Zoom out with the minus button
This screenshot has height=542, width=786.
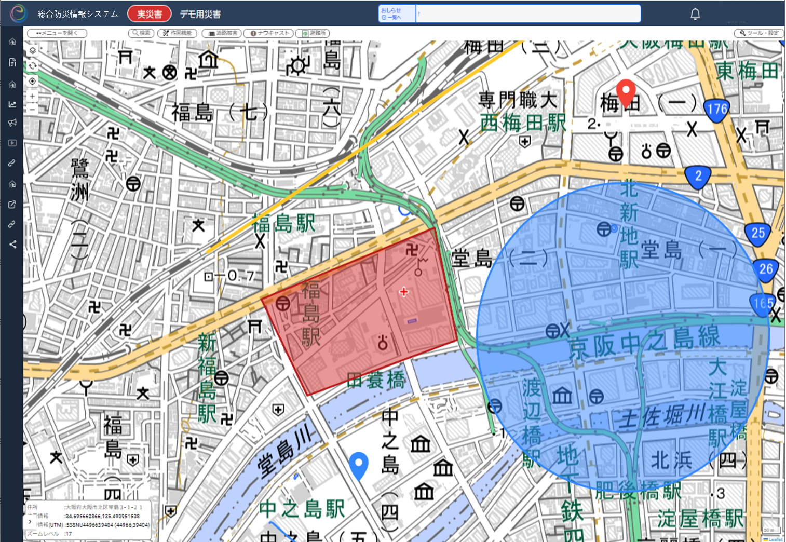[x=32, y=109]
